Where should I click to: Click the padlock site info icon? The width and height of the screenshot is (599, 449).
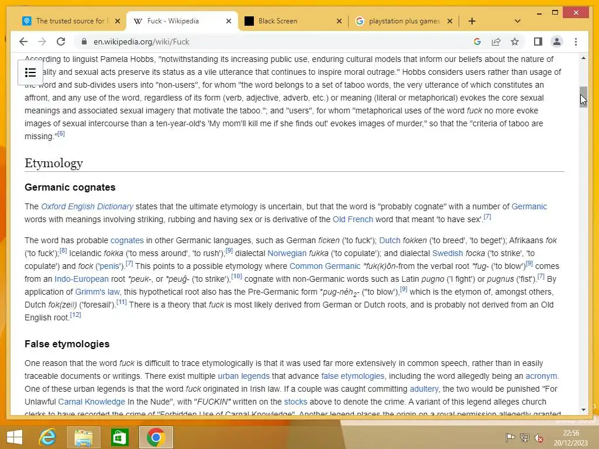[84, 42]
